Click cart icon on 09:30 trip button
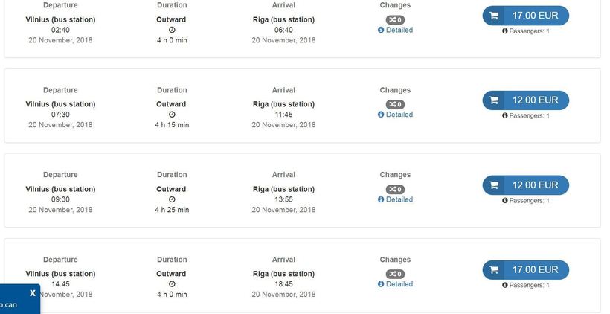Viewport: 610px width, 314px height. (494, 185)
